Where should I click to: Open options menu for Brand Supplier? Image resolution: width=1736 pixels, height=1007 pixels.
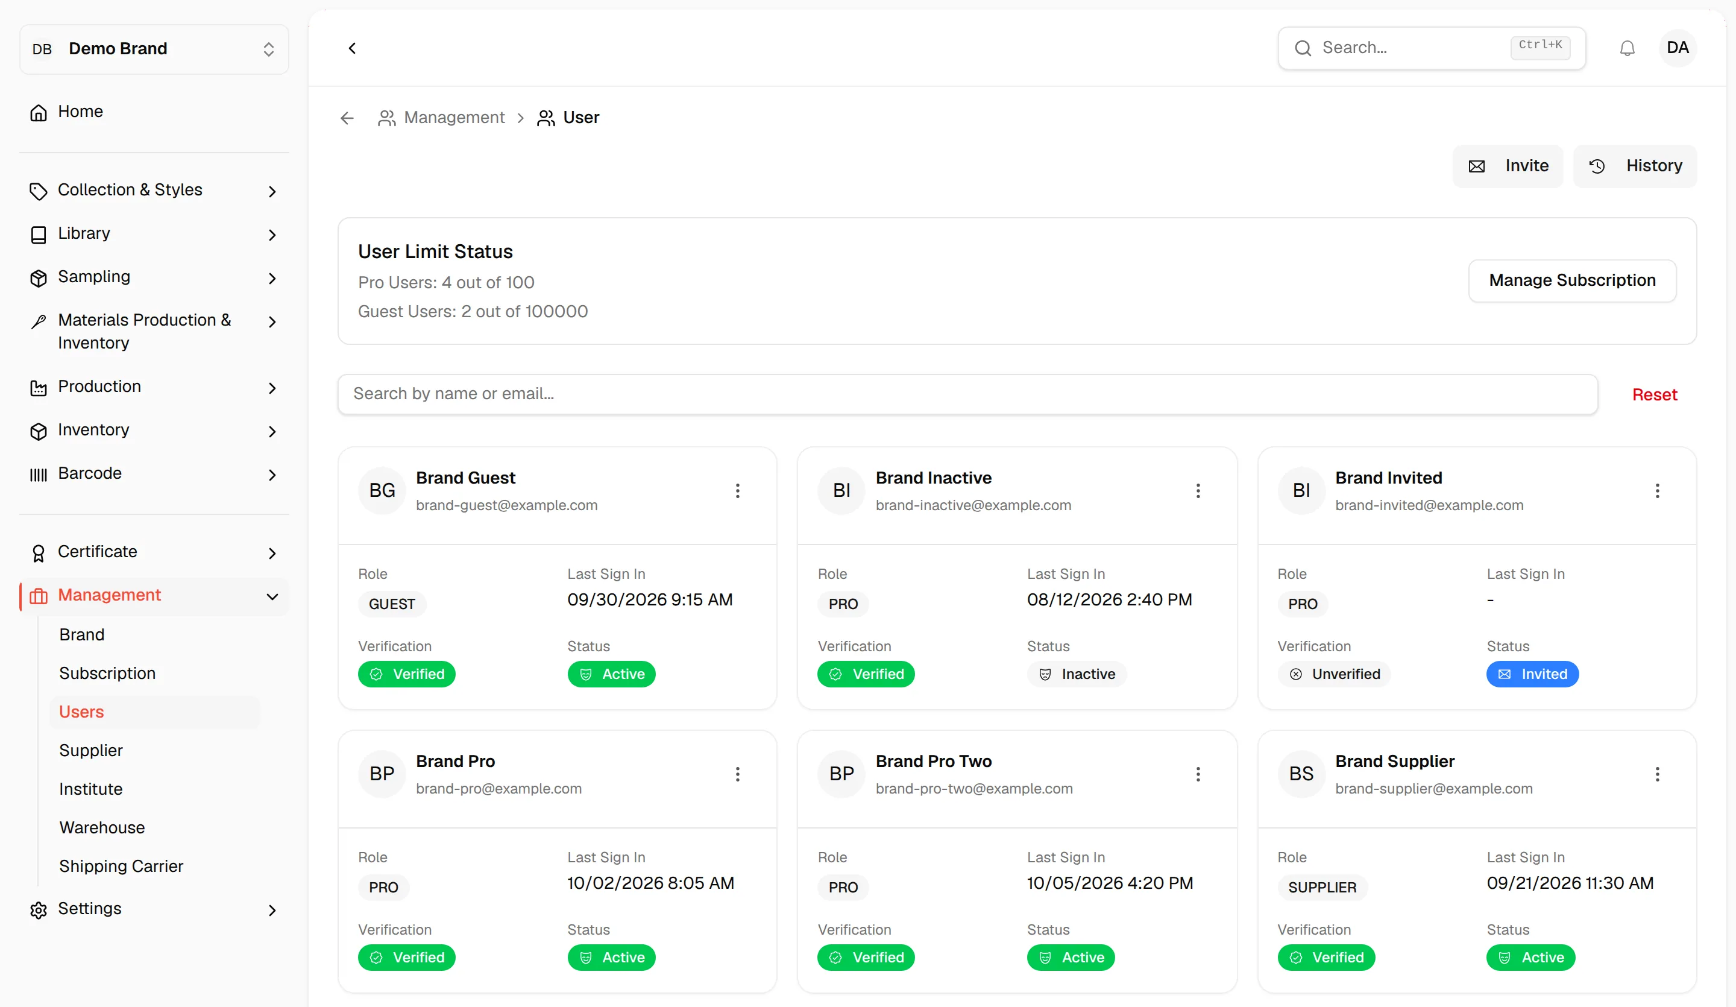click(1658, 774)
